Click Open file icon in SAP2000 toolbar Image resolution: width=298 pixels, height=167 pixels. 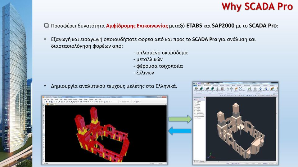coord(47,102)
